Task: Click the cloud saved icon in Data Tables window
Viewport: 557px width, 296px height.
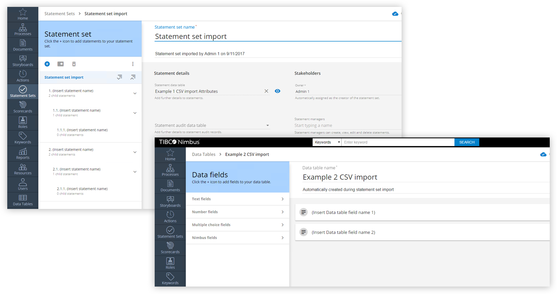Action: point(543,155)
